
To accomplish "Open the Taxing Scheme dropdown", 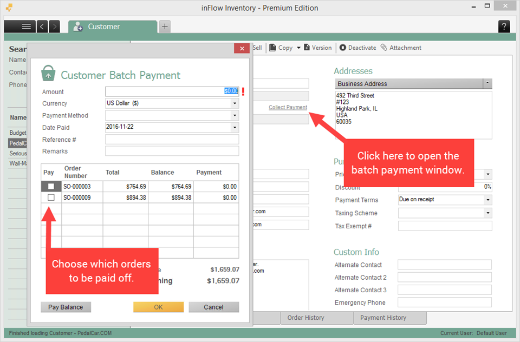I will (x=488, y=213).
